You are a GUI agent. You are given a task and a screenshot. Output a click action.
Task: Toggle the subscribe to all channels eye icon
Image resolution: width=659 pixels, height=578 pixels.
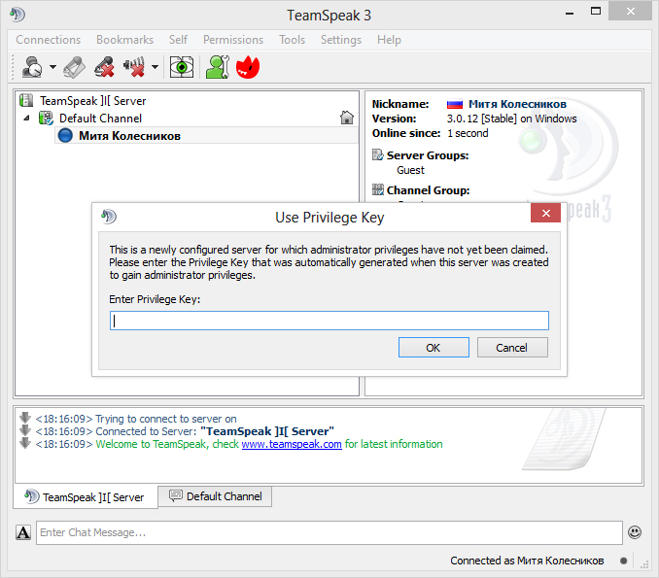click(x=182, y=67)
